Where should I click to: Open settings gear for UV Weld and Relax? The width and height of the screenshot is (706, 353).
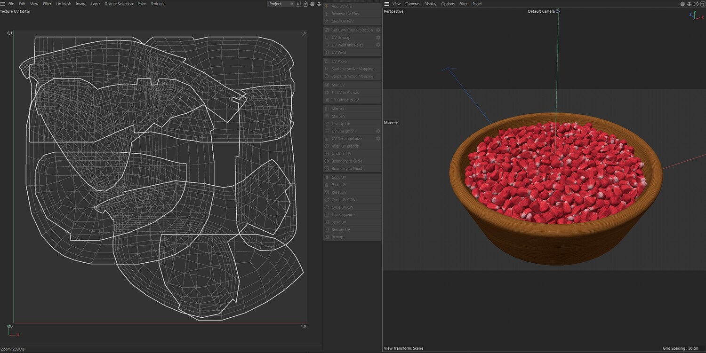[378, 45]
